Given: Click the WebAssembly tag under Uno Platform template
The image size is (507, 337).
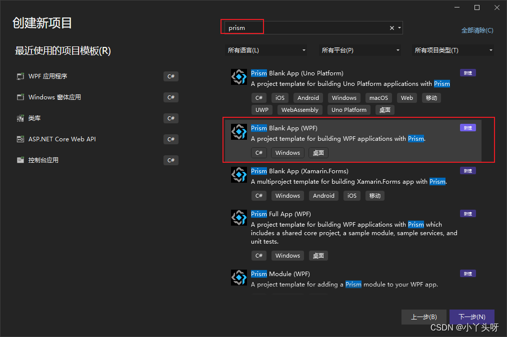Looking at the screenshot, I should pos(299,110).
